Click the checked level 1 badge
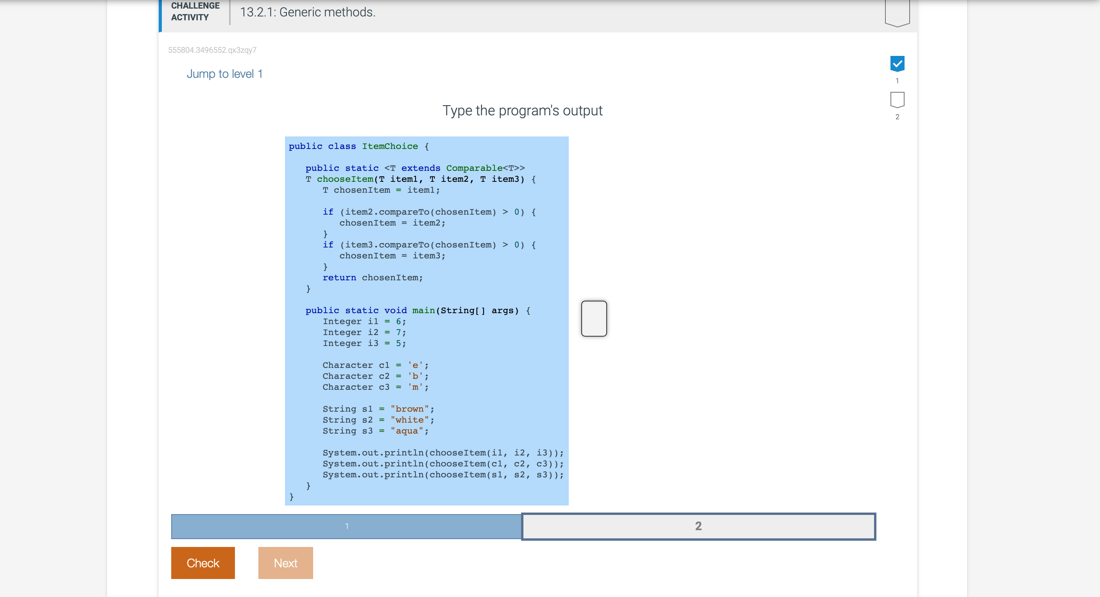The width and height of the screenshot is (1100, 597). [x=897, y=64]
